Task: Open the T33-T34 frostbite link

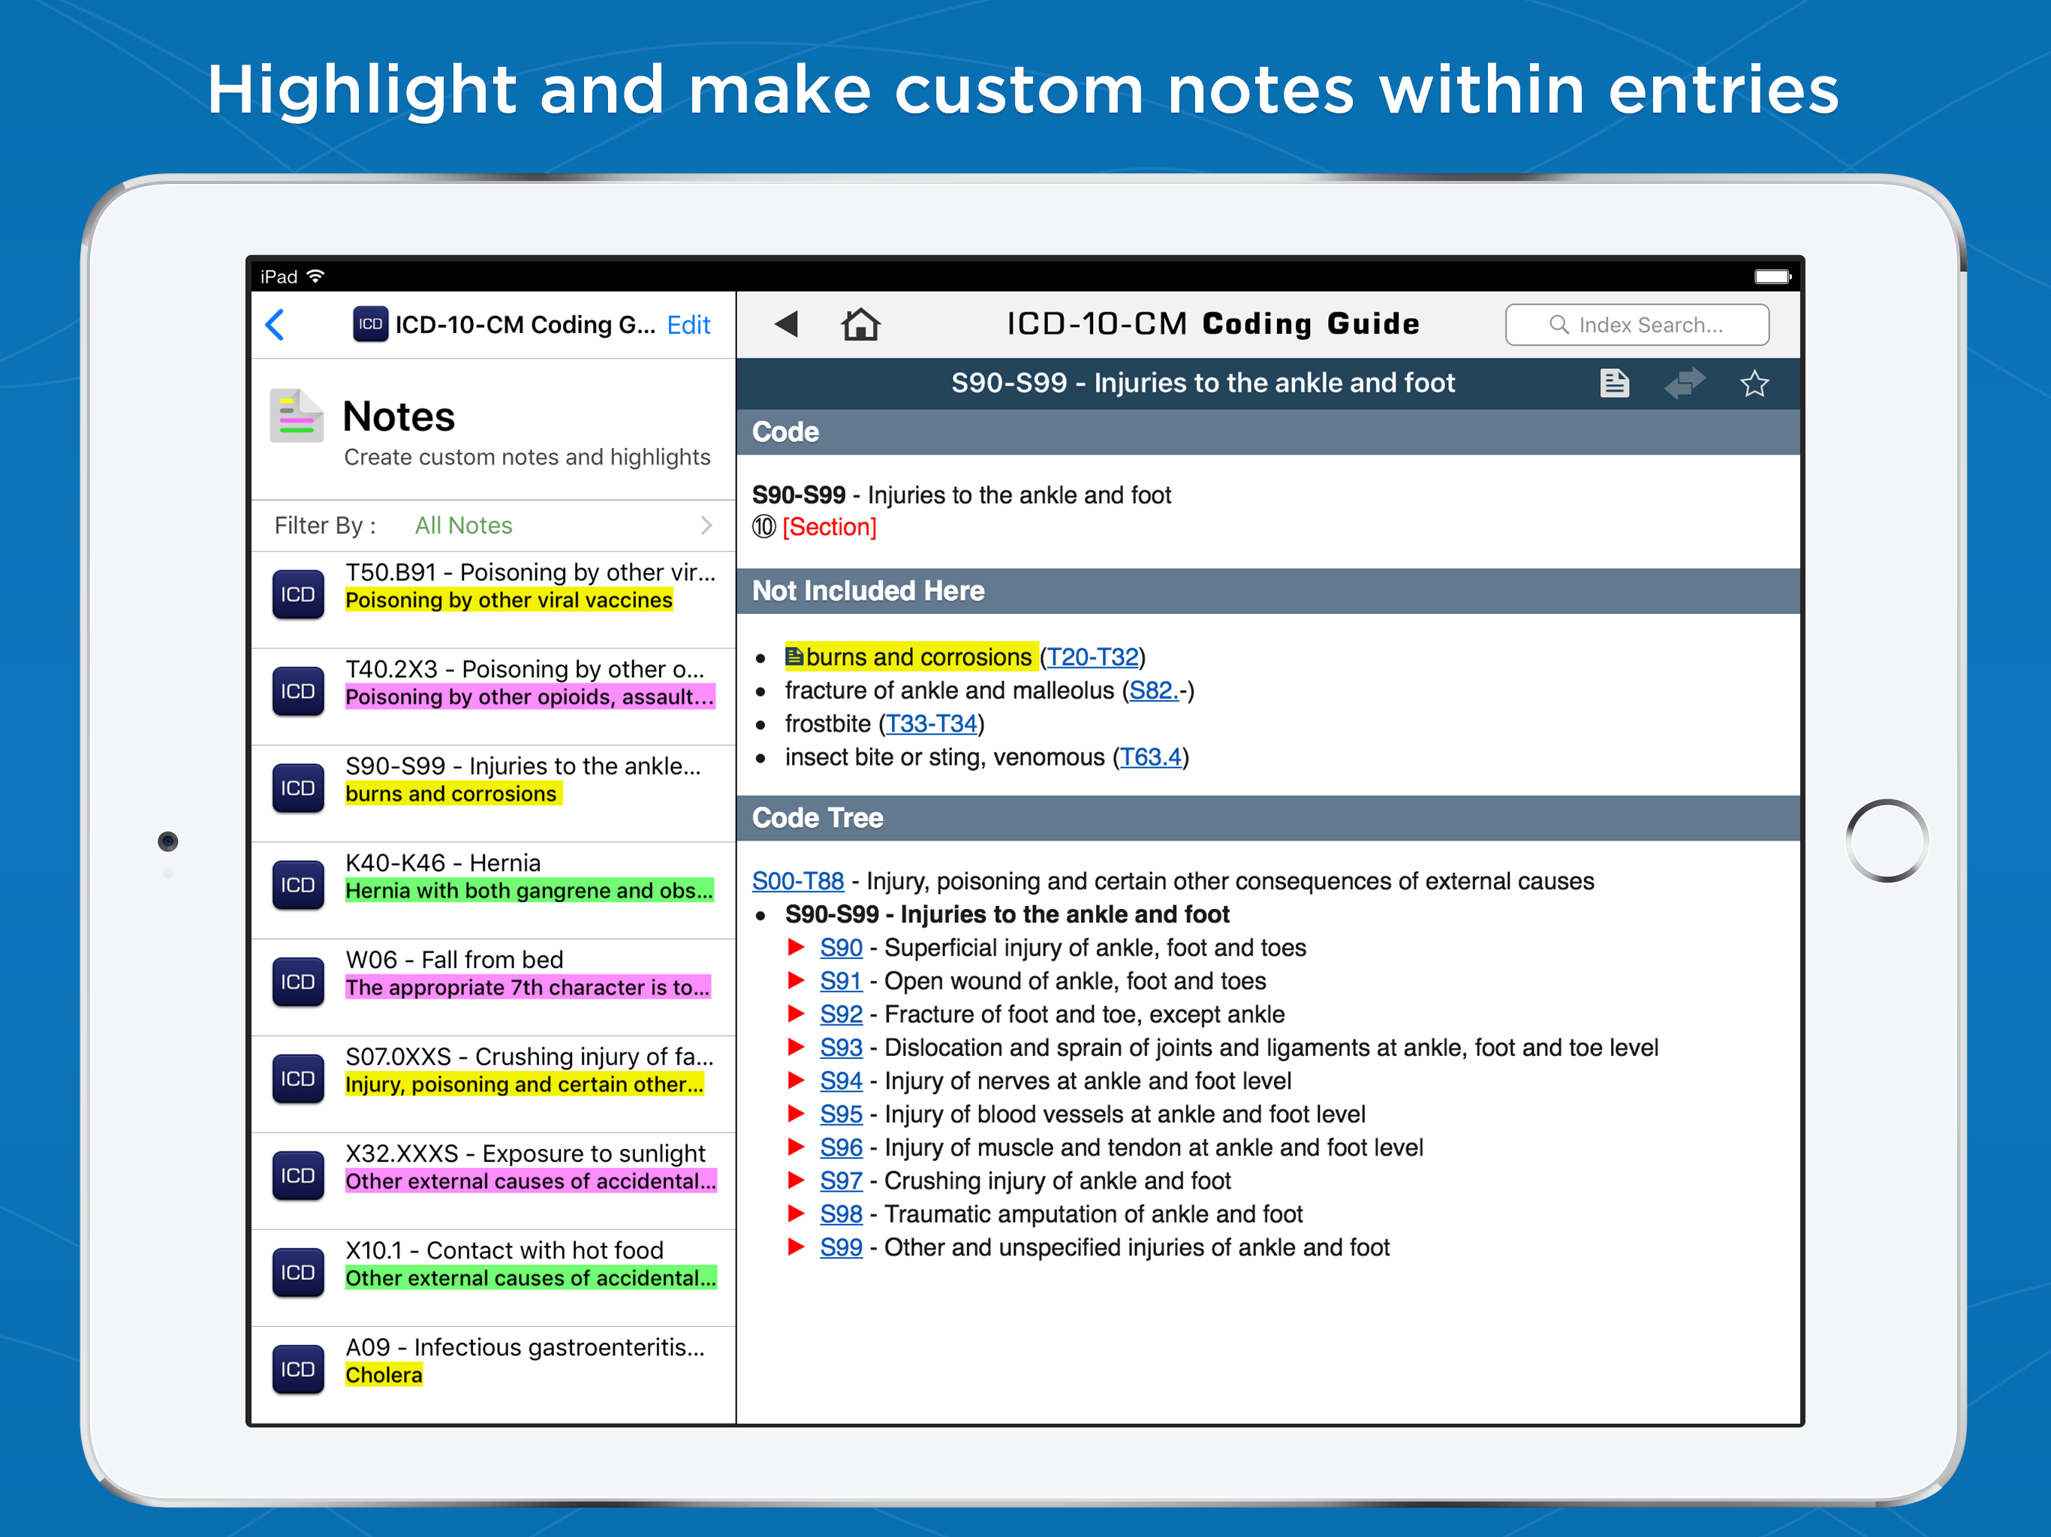Action: point(932,723)
